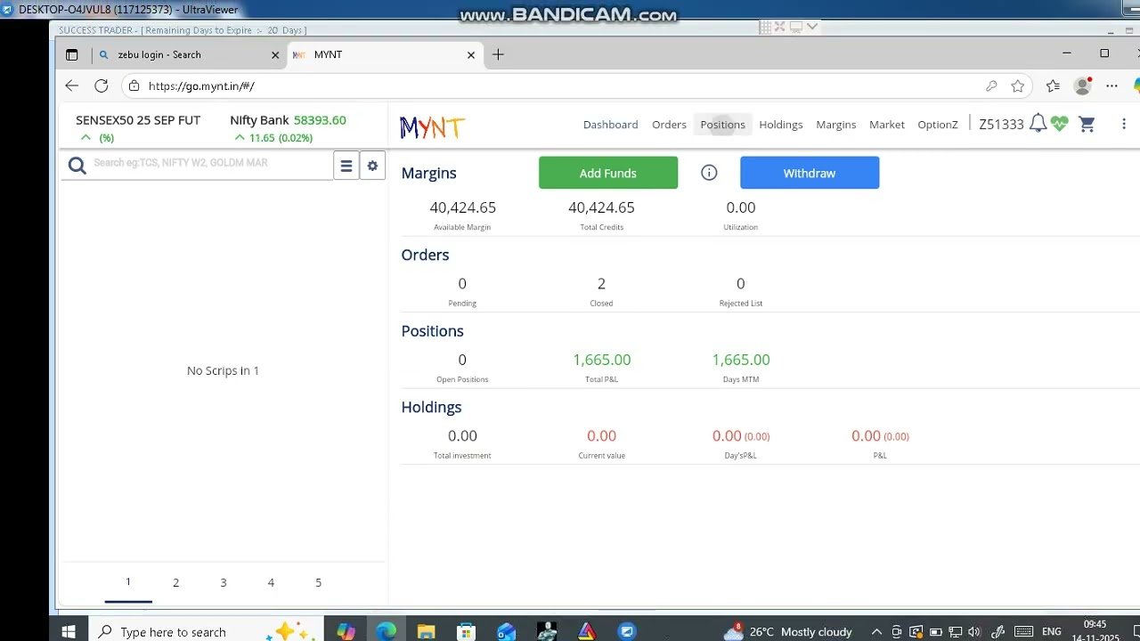The width and height of the screenshot is (1140, 641).
Task: Show hidden system tray icons
Action: [x=876, y=632]
